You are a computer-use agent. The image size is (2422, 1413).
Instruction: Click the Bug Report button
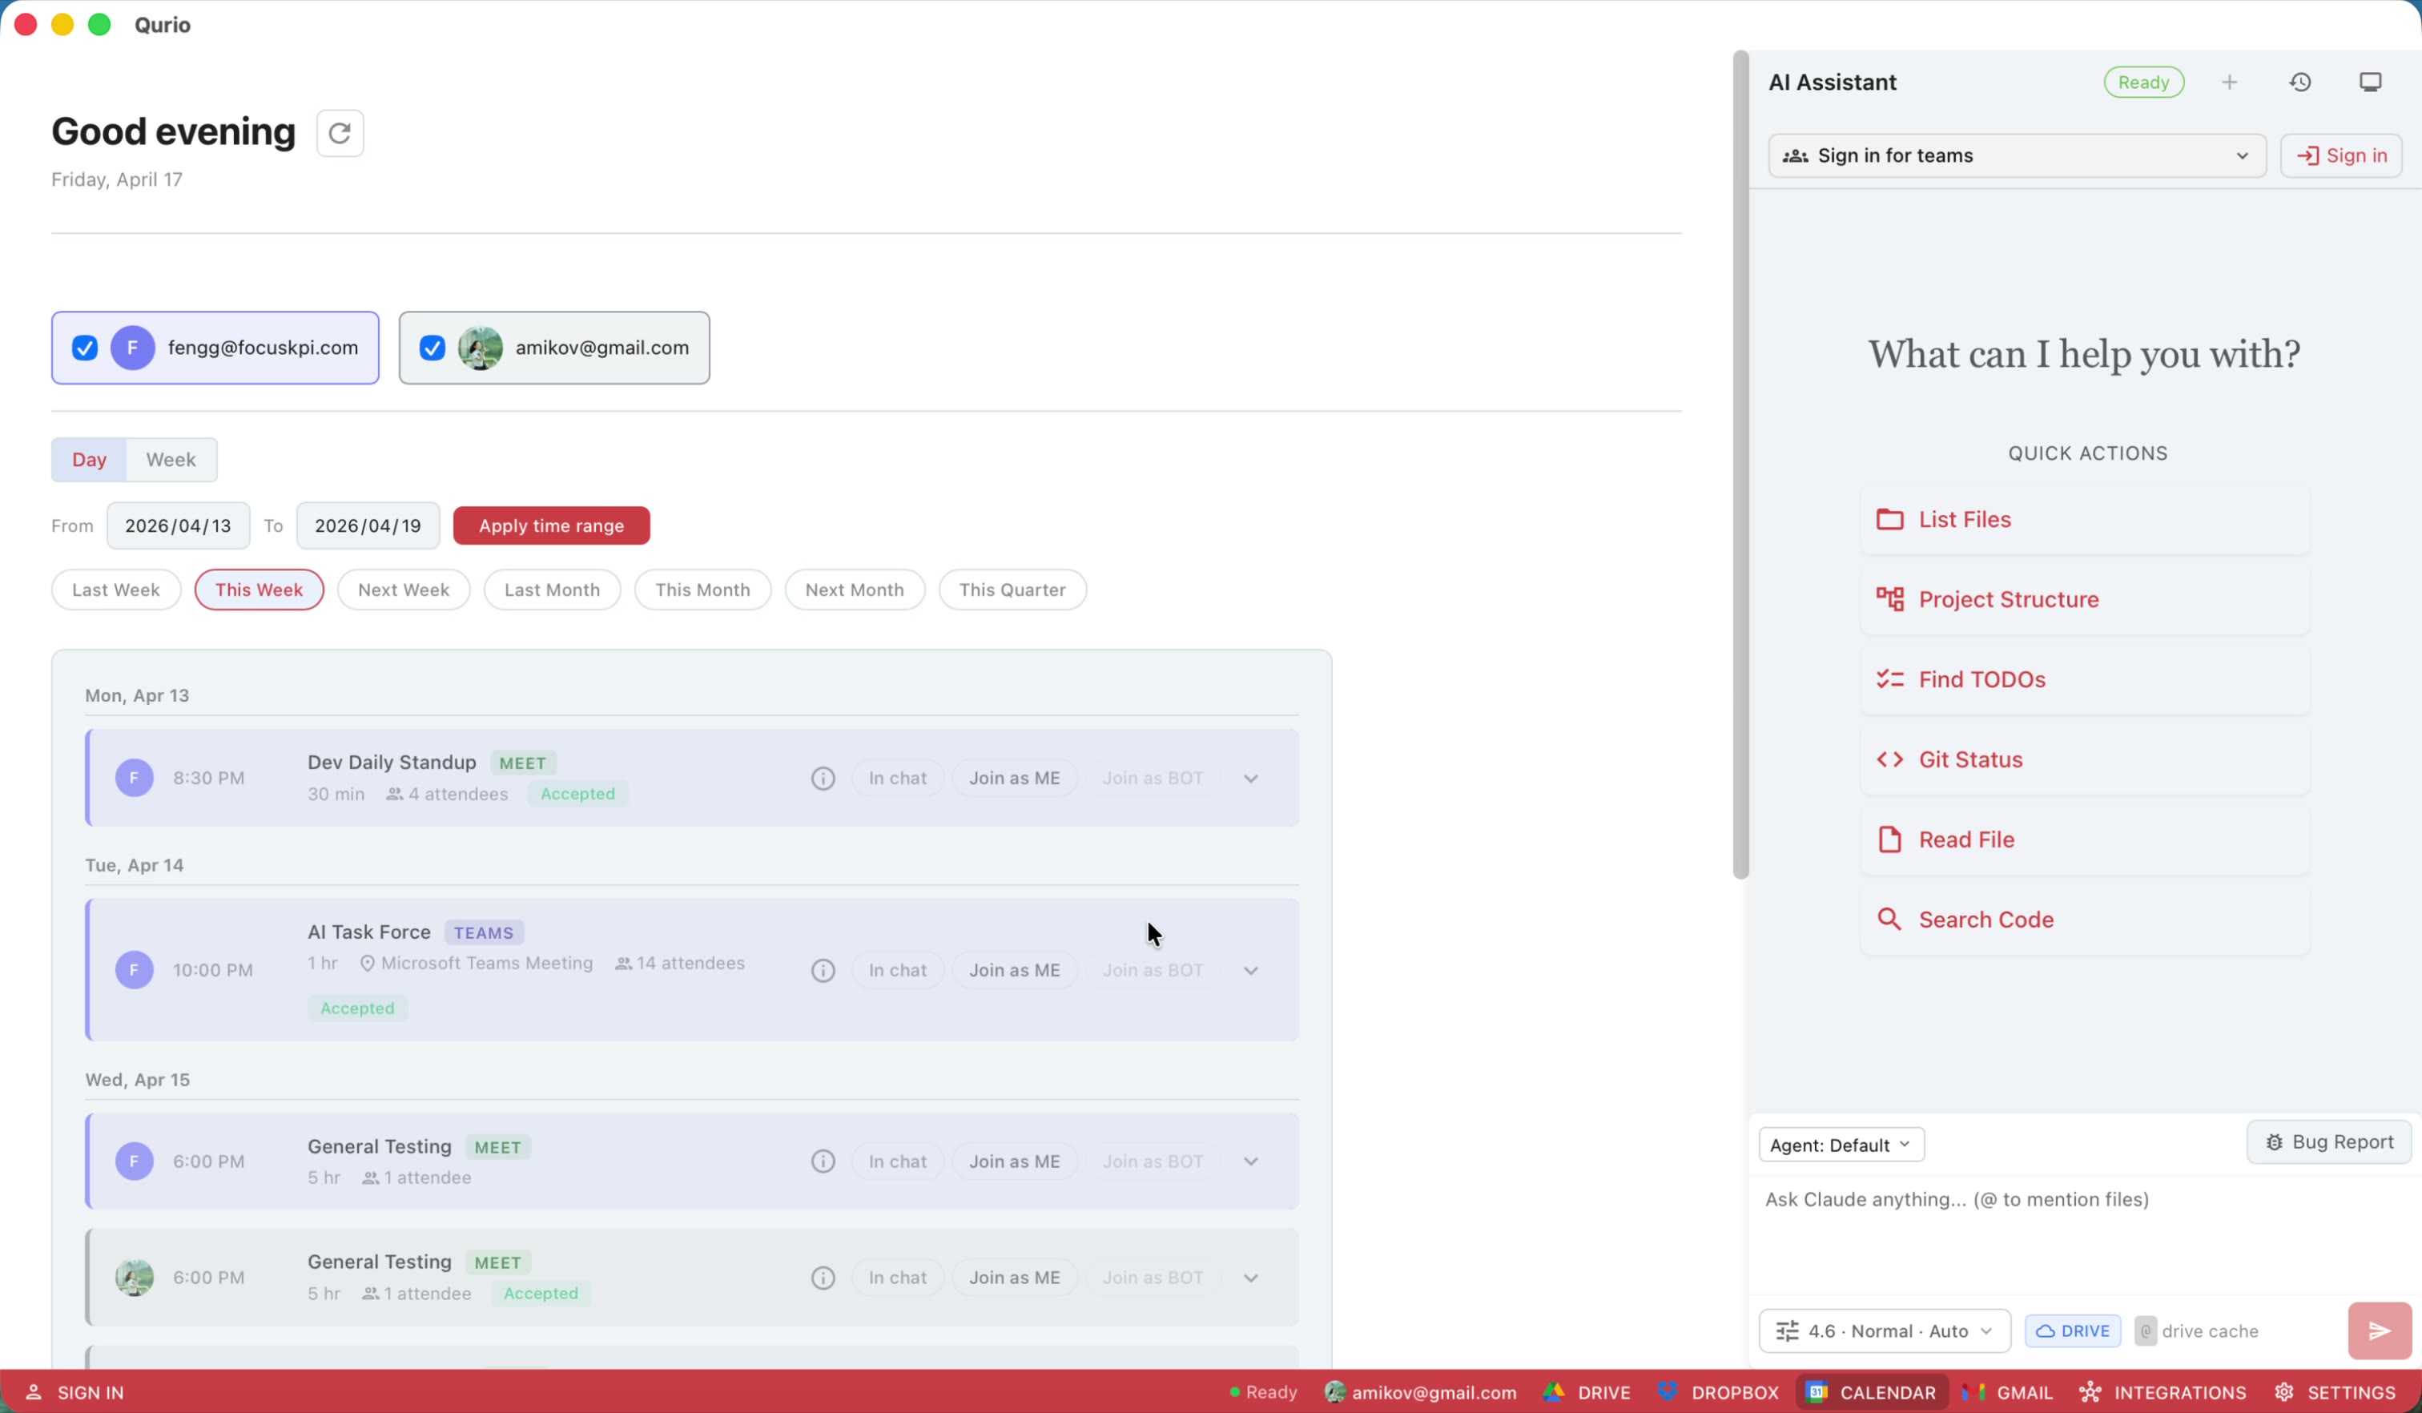(2329, 1142)
